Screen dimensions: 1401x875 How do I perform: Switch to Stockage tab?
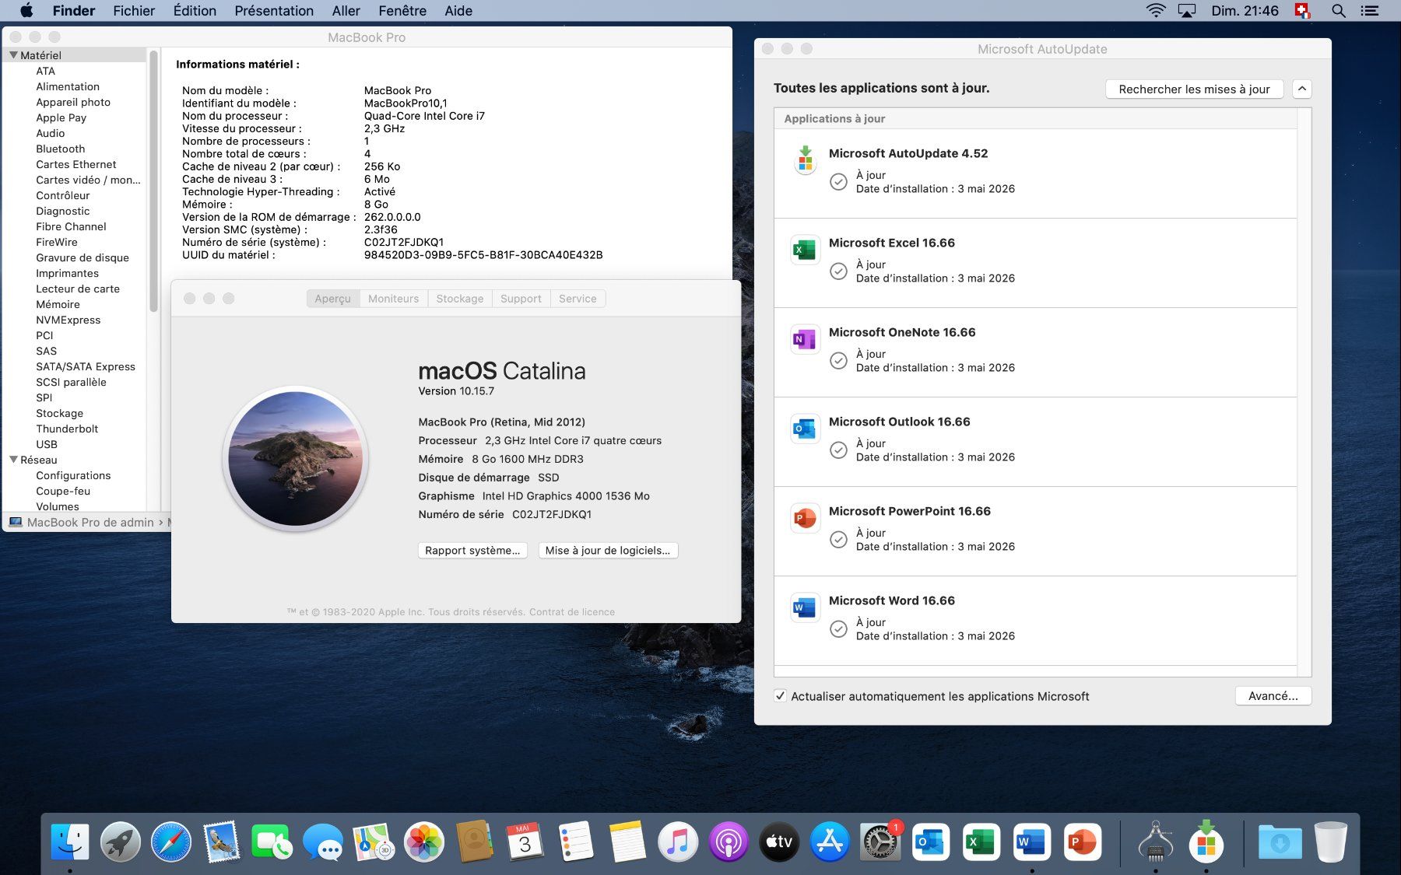(x=460, y=299)
